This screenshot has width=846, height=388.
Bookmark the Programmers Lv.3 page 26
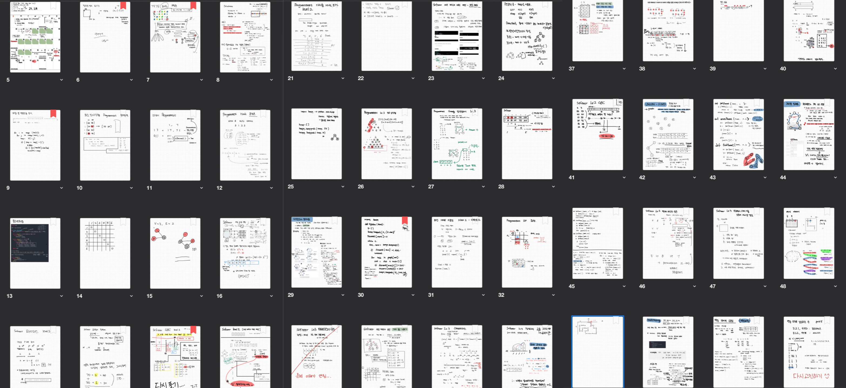pos(405,113)
